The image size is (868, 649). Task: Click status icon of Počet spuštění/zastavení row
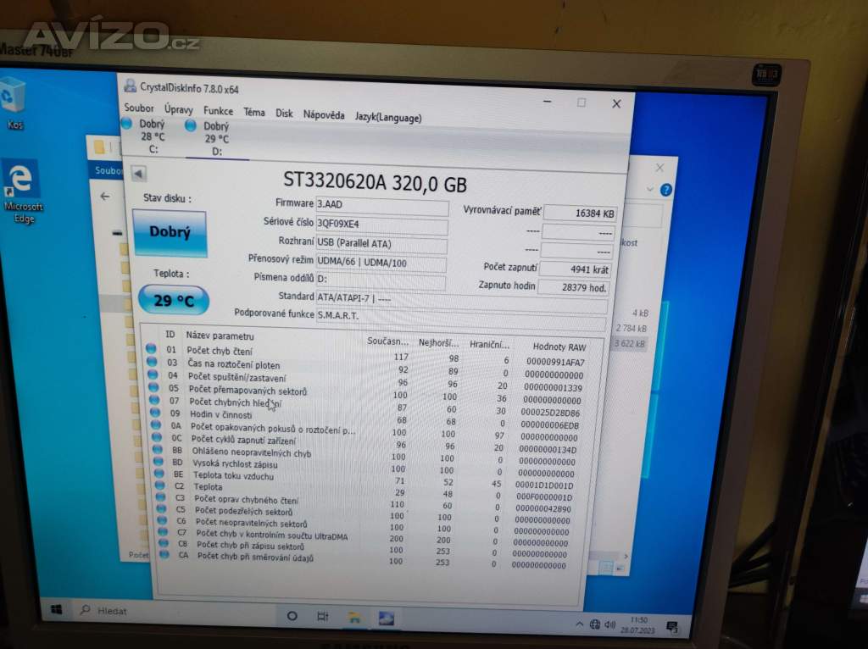coord(153,374)
